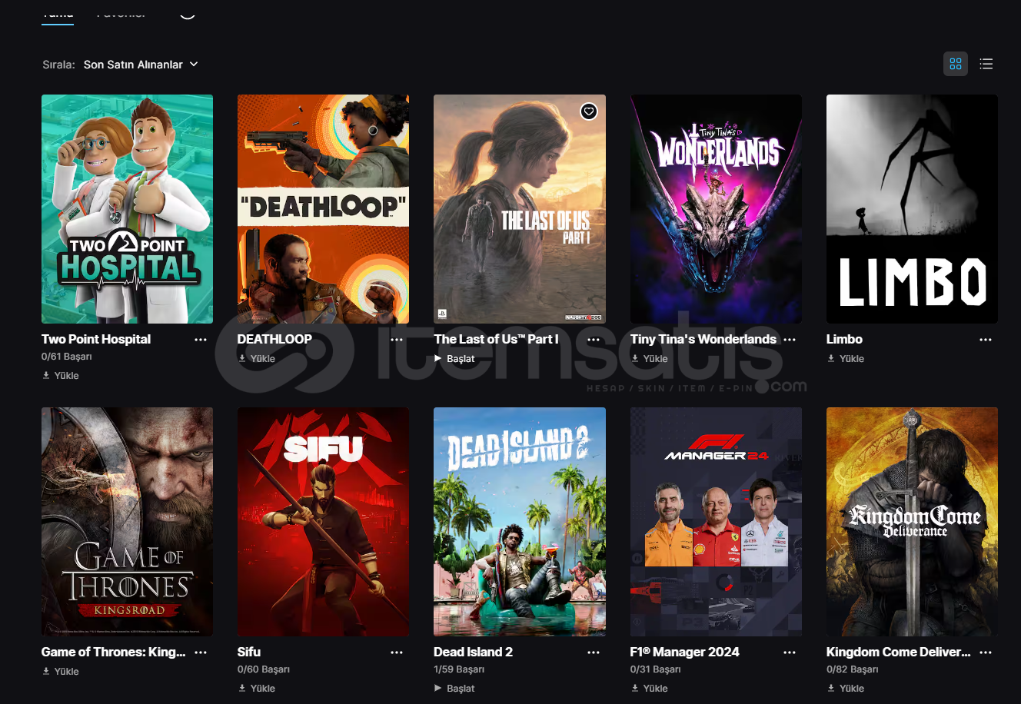The height and width of the screenshot is (704, 1021).
Task: Click '0/31 Başarı' achievements under F1 Manager
Action: pyautogui.click(x=656, y=669)
